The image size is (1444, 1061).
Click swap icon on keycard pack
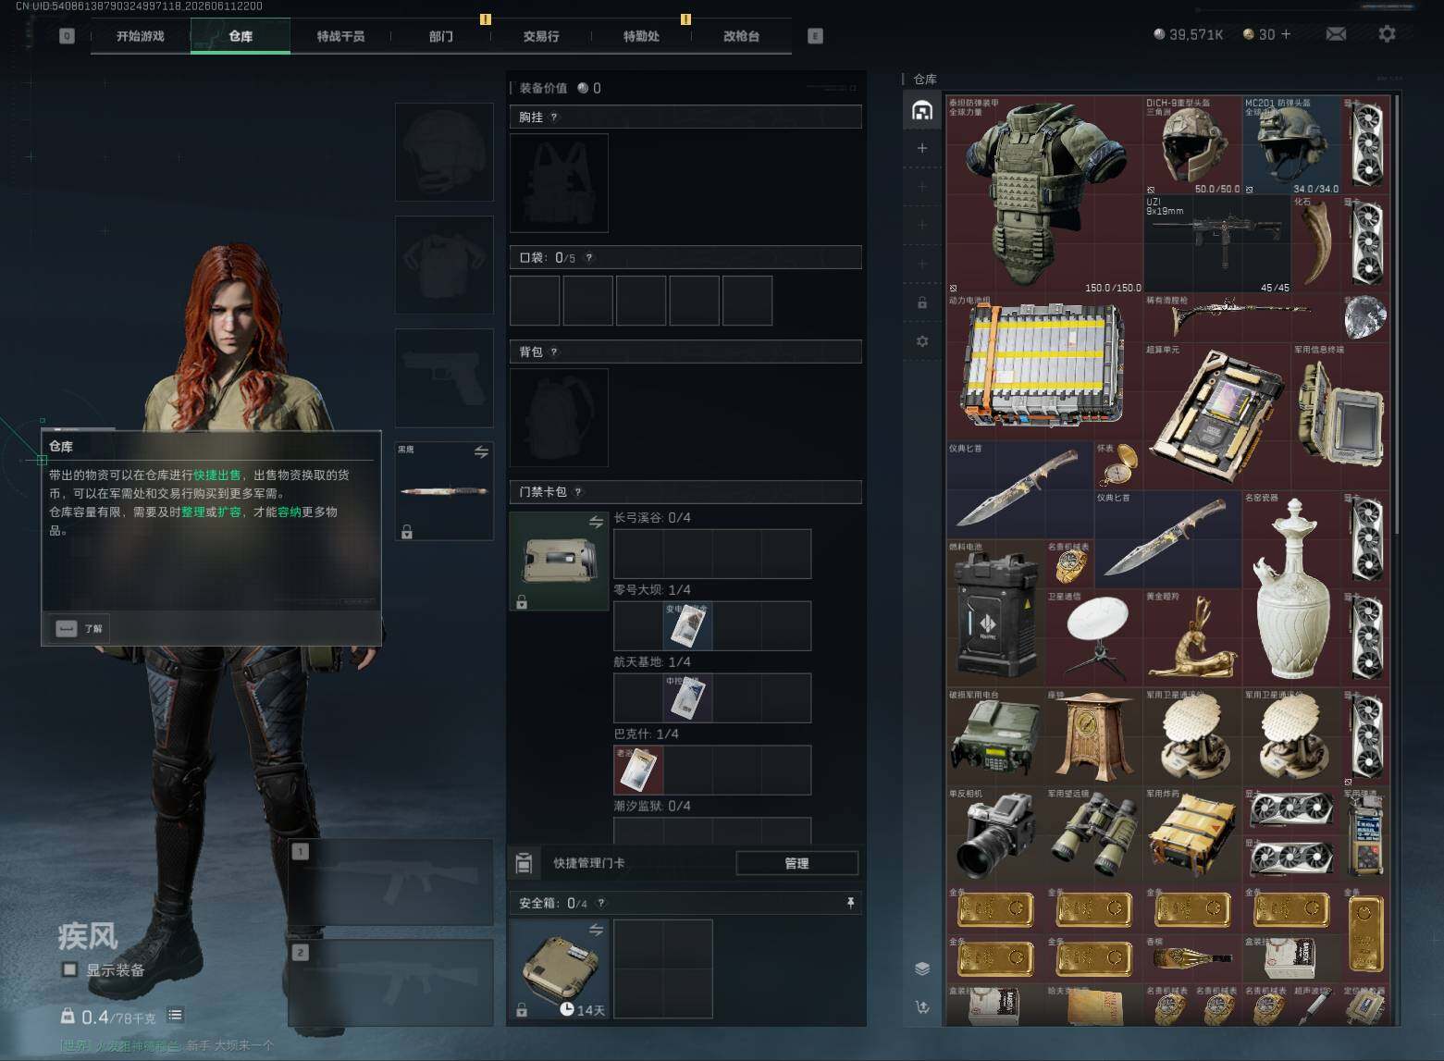pyautogui.click(x=597, y=523)
